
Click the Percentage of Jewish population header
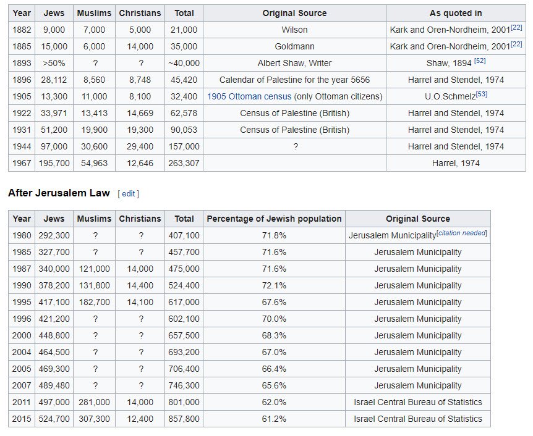[x=274, y=219]
